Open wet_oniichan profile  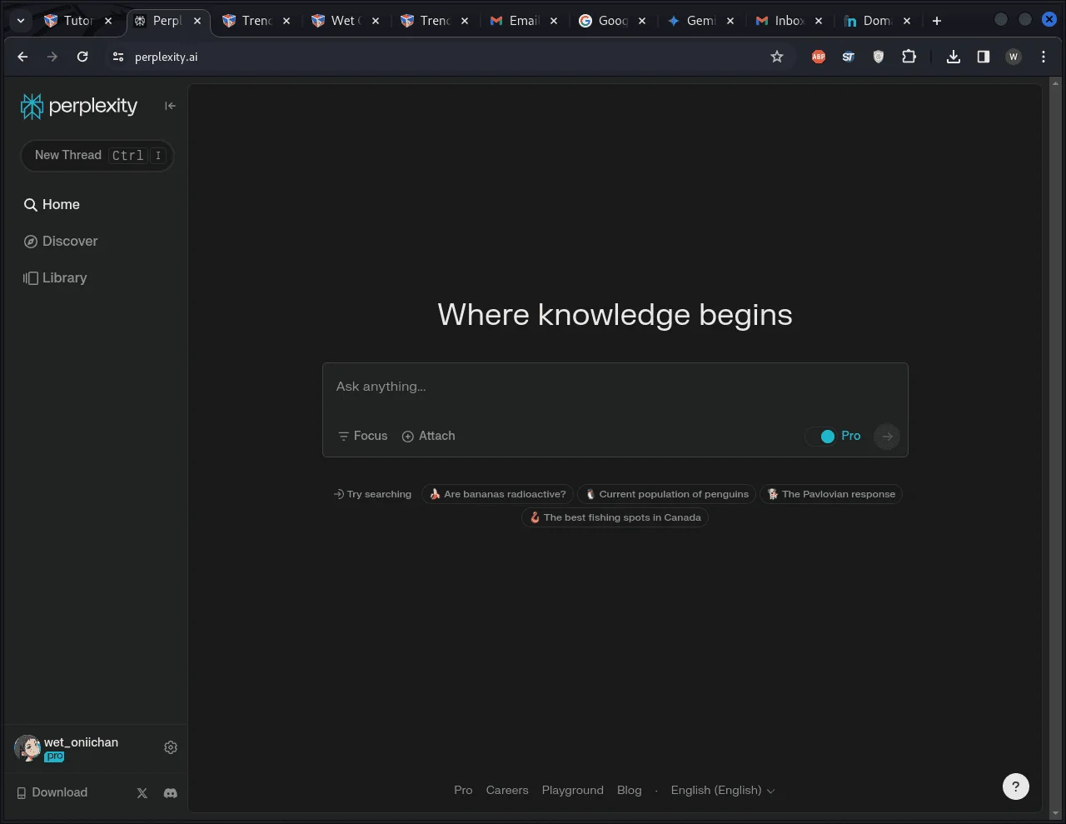67,748
